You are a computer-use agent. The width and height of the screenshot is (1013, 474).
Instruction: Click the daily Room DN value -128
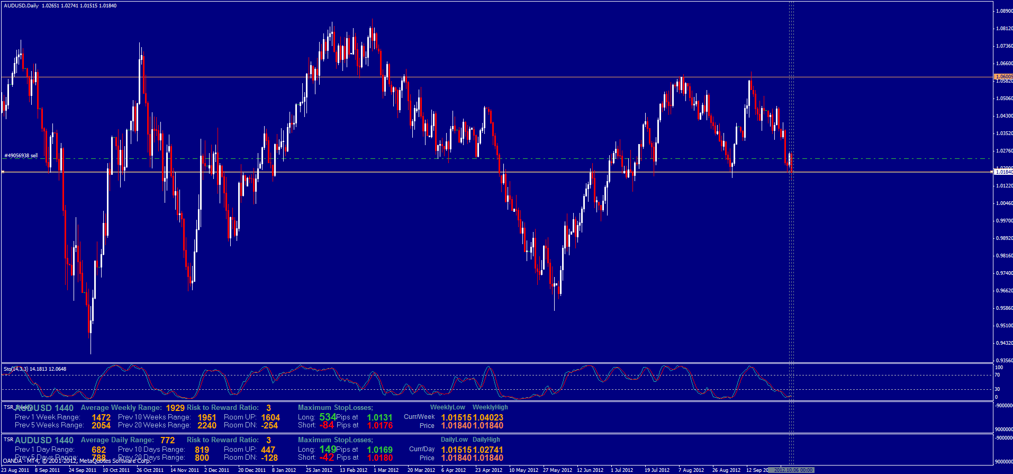[x=269, y=458]
